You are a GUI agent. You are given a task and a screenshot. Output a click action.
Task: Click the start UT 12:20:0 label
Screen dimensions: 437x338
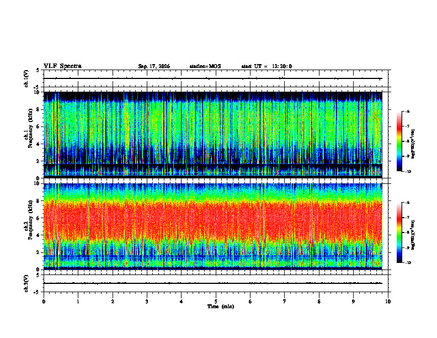[x=267, y=66]
